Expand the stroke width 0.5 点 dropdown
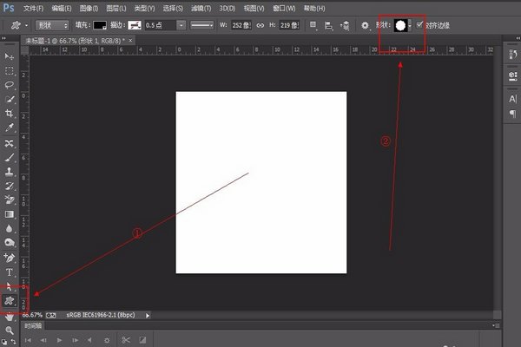 coord(179,26)
